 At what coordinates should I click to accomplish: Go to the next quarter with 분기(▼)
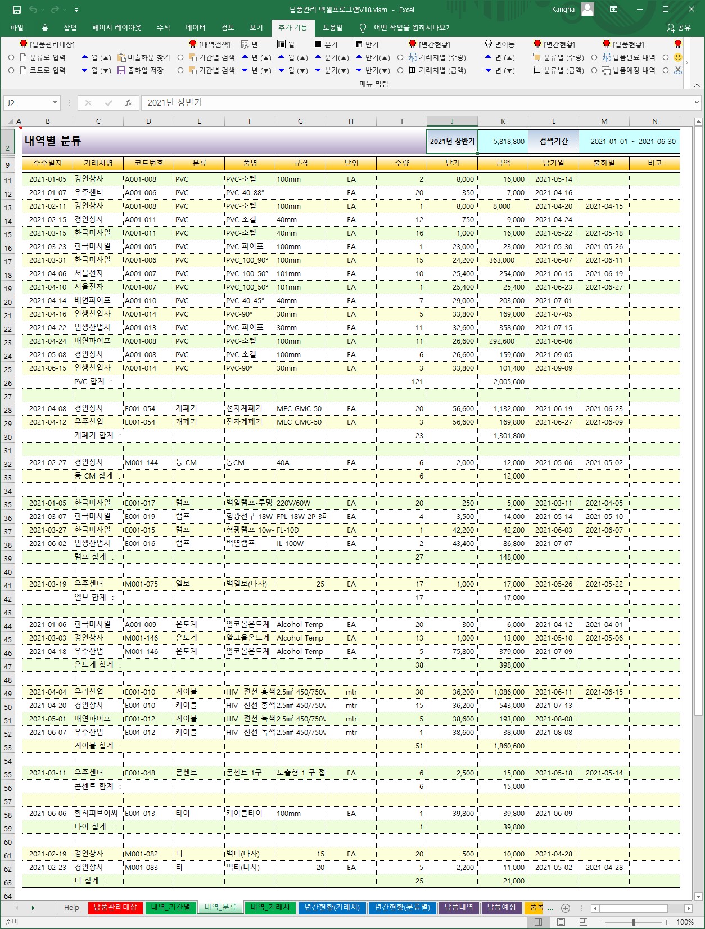pyautogui.click(x=332, y=70)
